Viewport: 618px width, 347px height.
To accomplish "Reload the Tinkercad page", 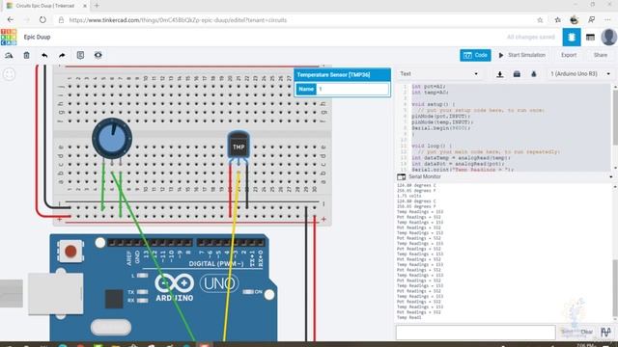I will [42, 19].
